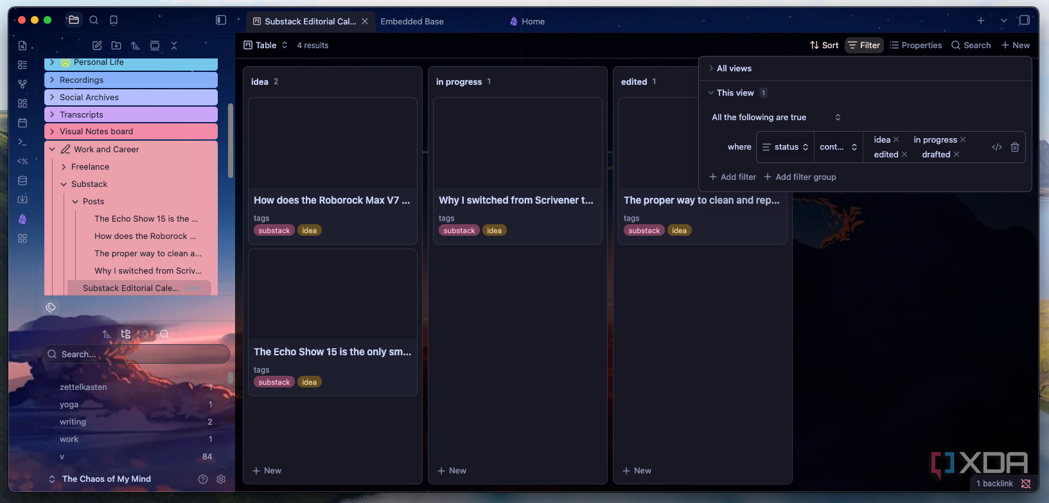Click New in the base toolbar
The height and width of the screenshot is (503, 1049).
(x=1016, y=45)
